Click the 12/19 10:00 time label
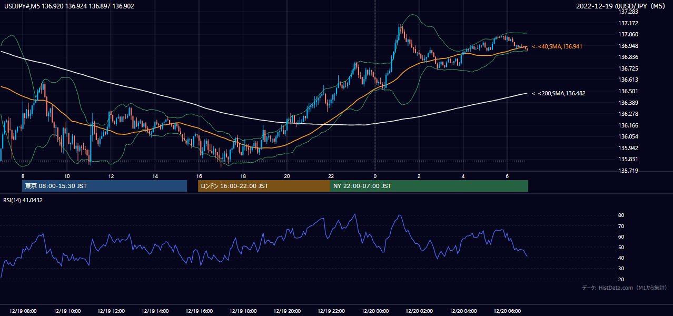The image size is (673, 316). pyautogui.click(x=67, y=311)
